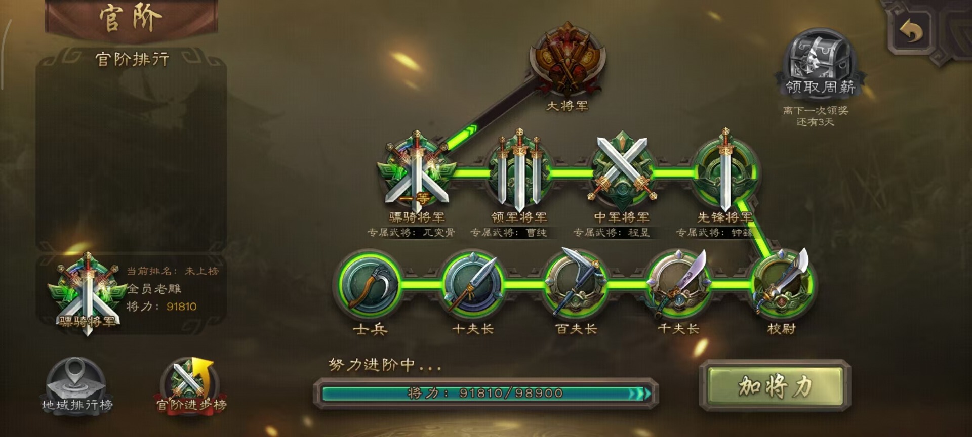Click the 十夫长 dagger badge

point(473,285)
